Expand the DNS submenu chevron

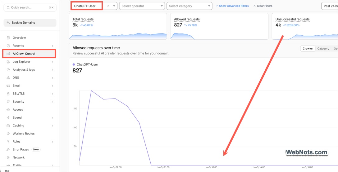pyautogui.click(x=53, y=77)
